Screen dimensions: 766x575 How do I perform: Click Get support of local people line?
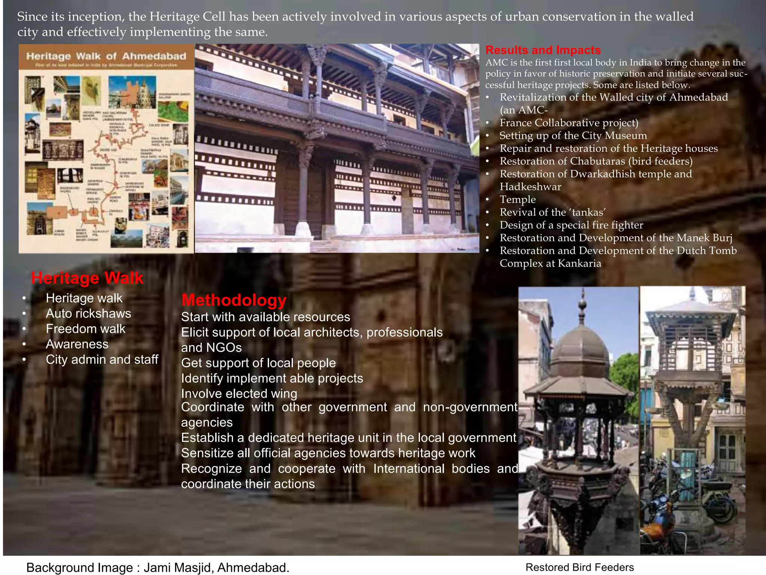258,363
